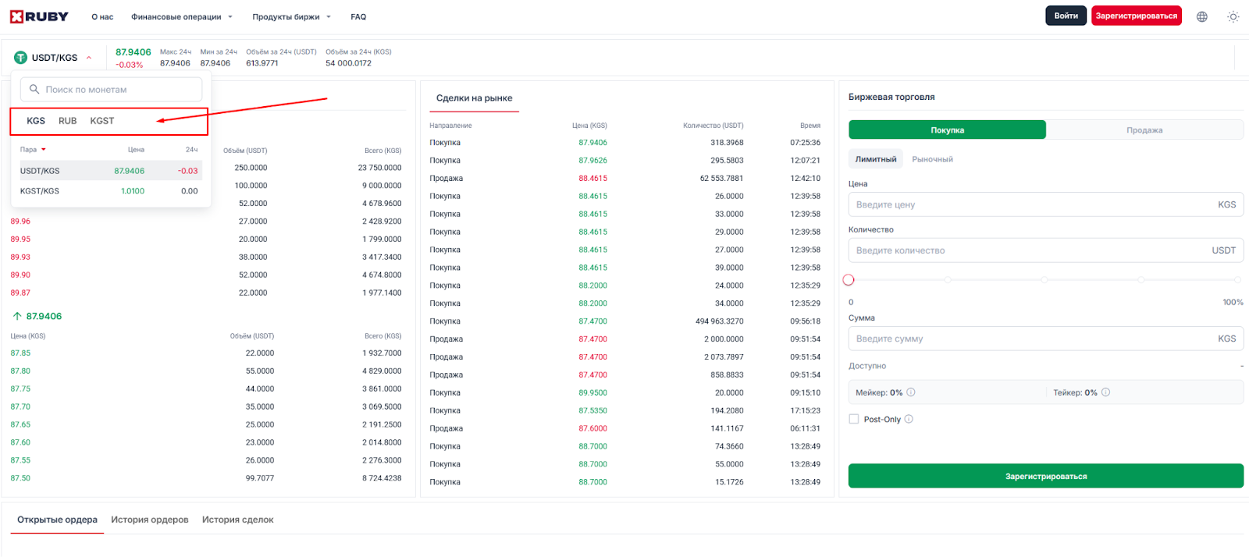Image resolution: width=1249 pixels, height=557 pixels.
Task: Click the Post-Only info icon
Action: pos(909,419)
